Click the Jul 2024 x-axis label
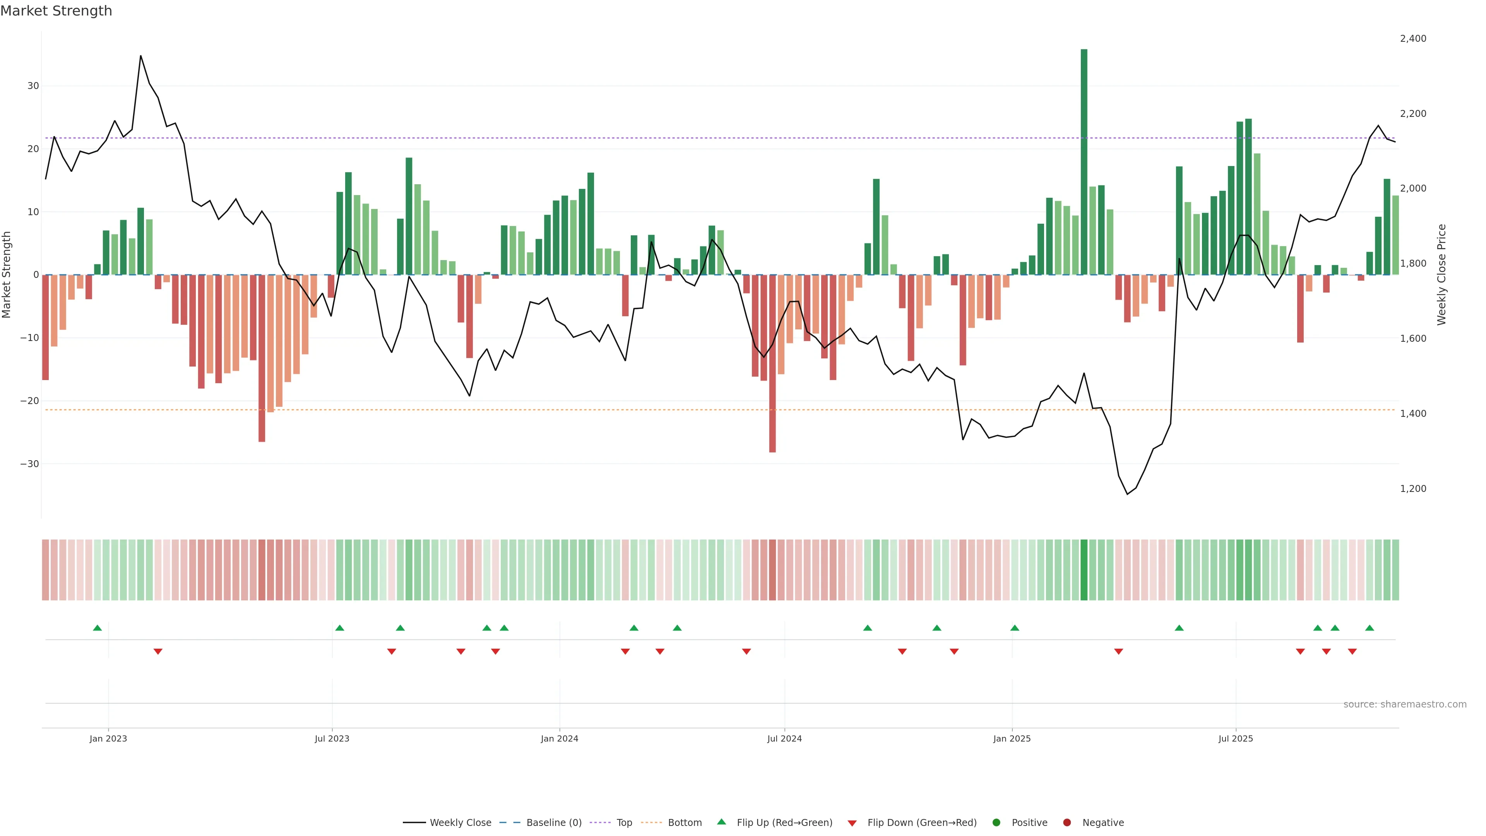1486x836 pixels. 784,738
